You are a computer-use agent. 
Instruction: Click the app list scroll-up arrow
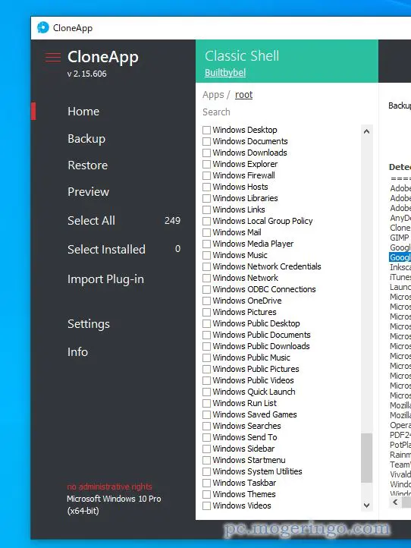point(366,131)
